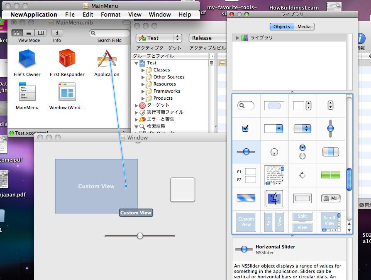This screenshot has width=371, height=280.
Task: Expand the Resources folder
Action: [x=143, y=85]
